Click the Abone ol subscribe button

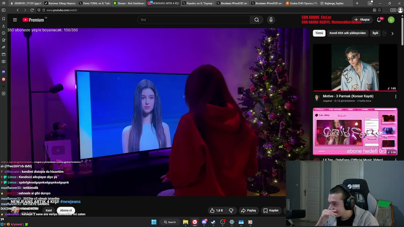tap(66, 210)
